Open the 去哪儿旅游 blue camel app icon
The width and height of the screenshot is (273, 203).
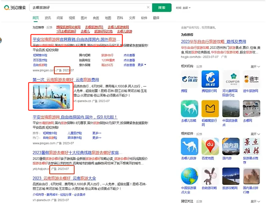[x=189, y=146]
